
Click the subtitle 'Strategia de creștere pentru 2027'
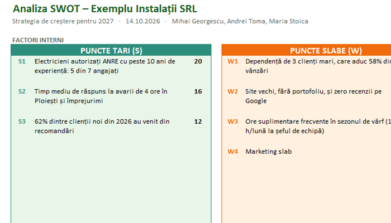point(63,21)
